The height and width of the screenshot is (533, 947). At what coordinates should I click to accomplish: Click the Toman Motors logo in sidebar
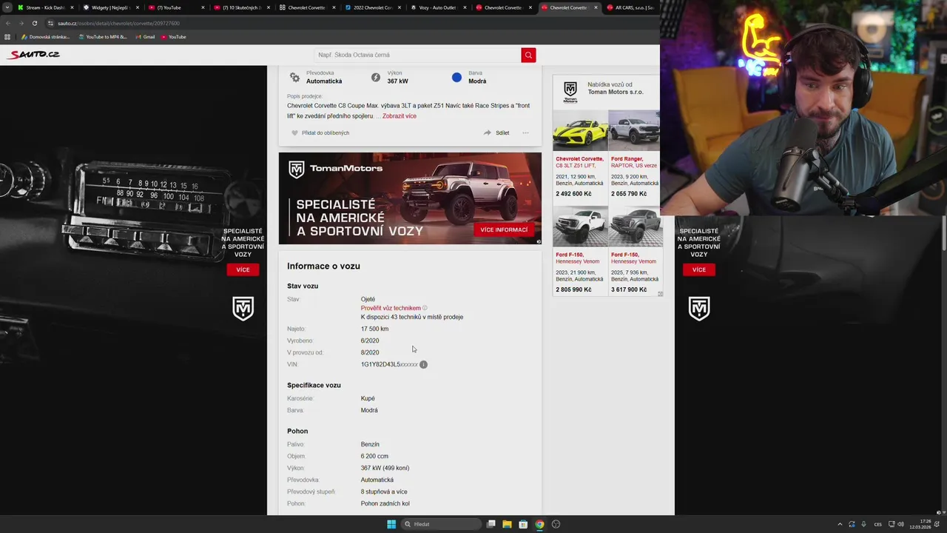(x=570, y=91)
